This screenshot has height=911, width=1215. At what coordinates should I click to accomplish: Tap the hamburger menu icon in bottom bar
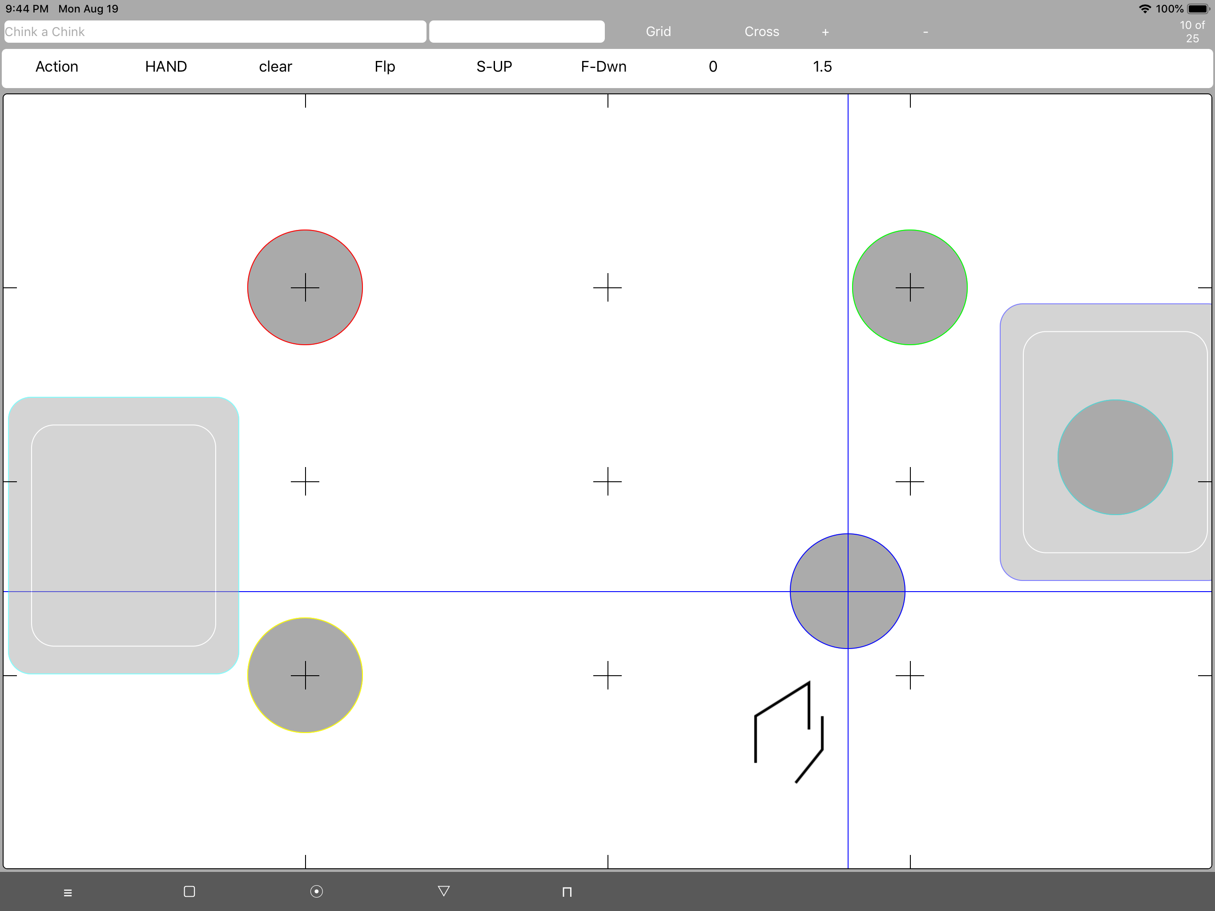68,893
